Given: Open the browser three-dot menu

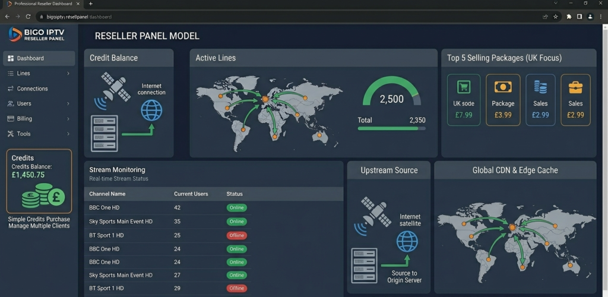Looking at the screenshot, I should click(601, 17).
